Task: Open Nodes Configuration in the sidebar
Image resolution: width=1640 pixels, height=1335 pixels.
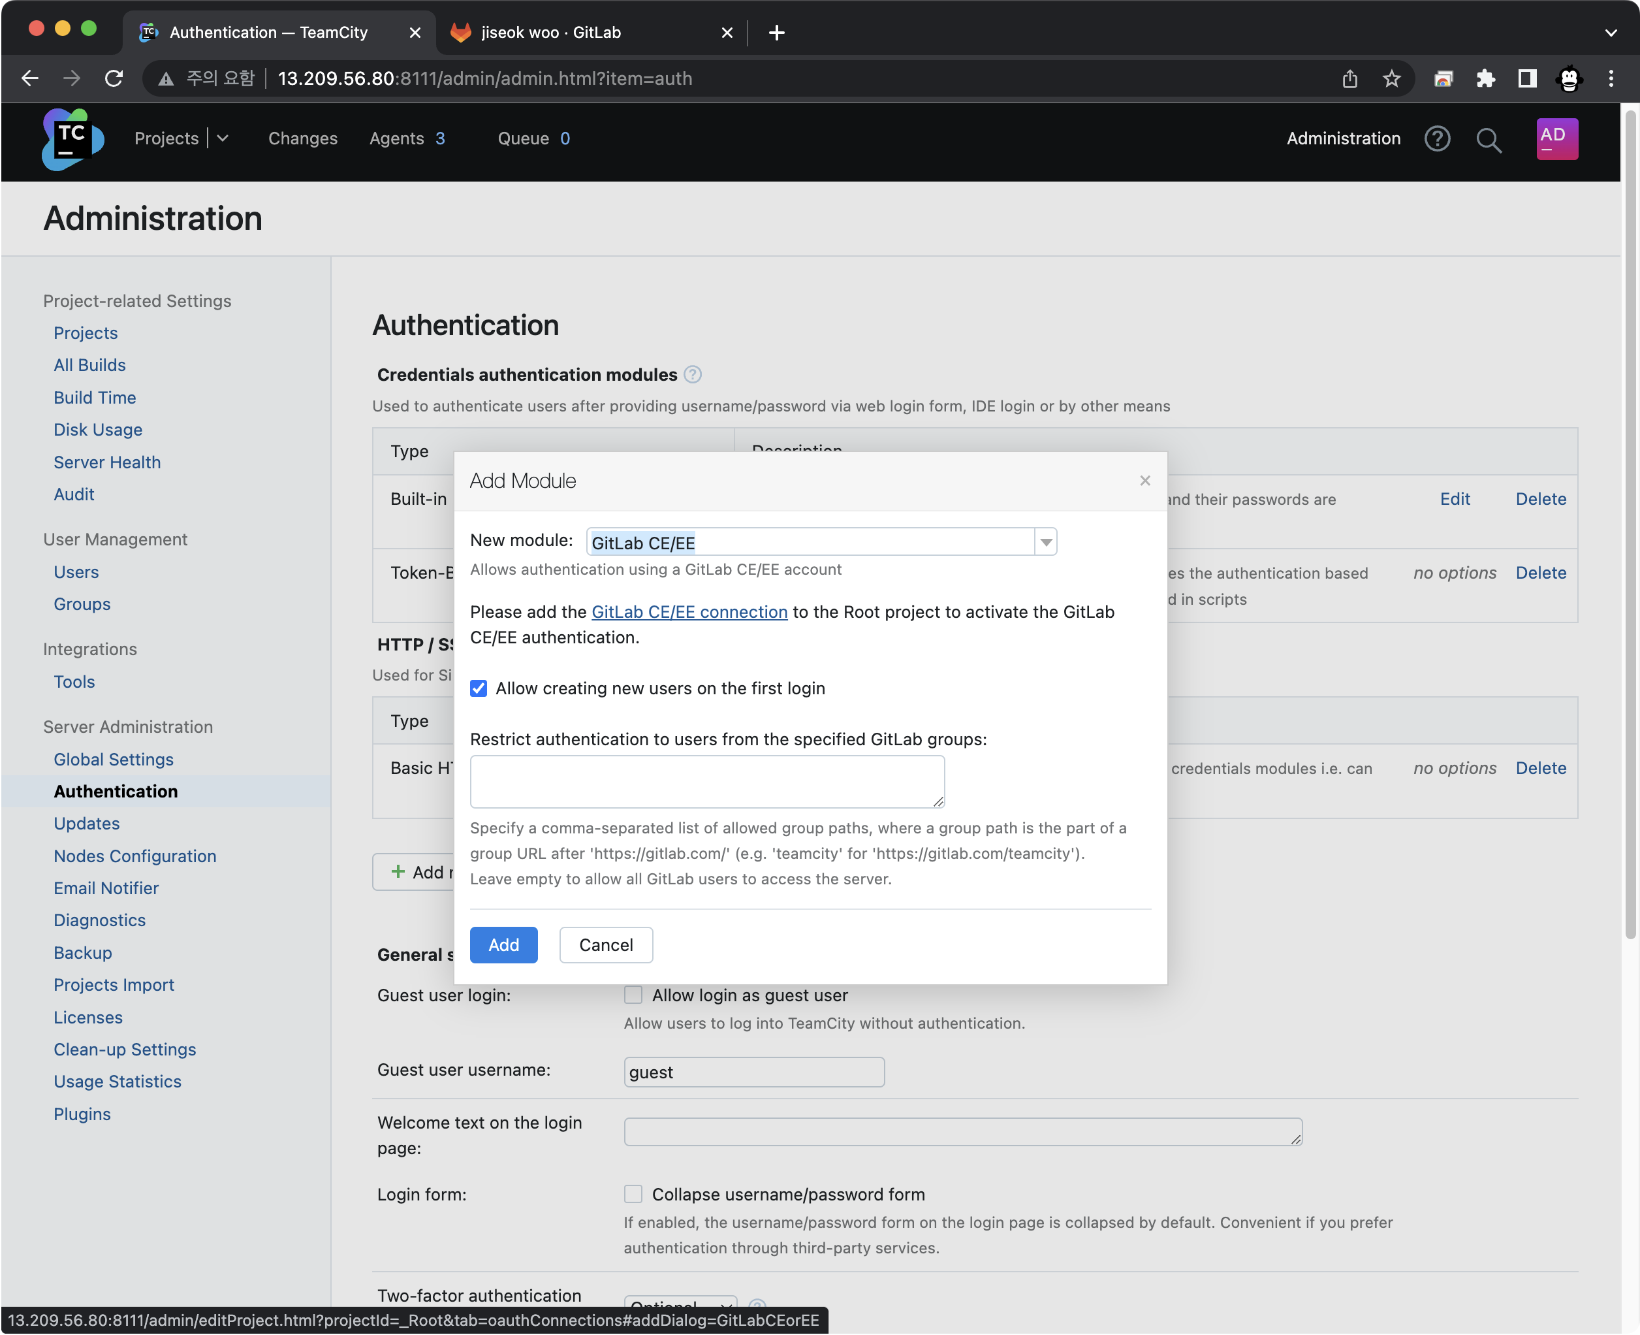Action: click(x=134, y=856)
